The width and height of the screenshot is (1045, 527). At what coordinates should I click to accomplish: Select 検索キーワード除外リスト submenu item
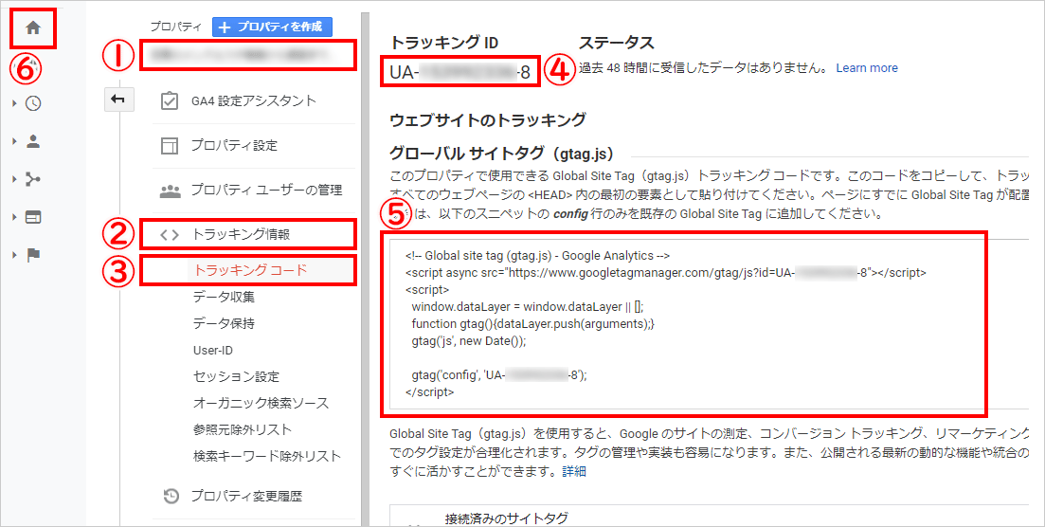pos(267,456)
